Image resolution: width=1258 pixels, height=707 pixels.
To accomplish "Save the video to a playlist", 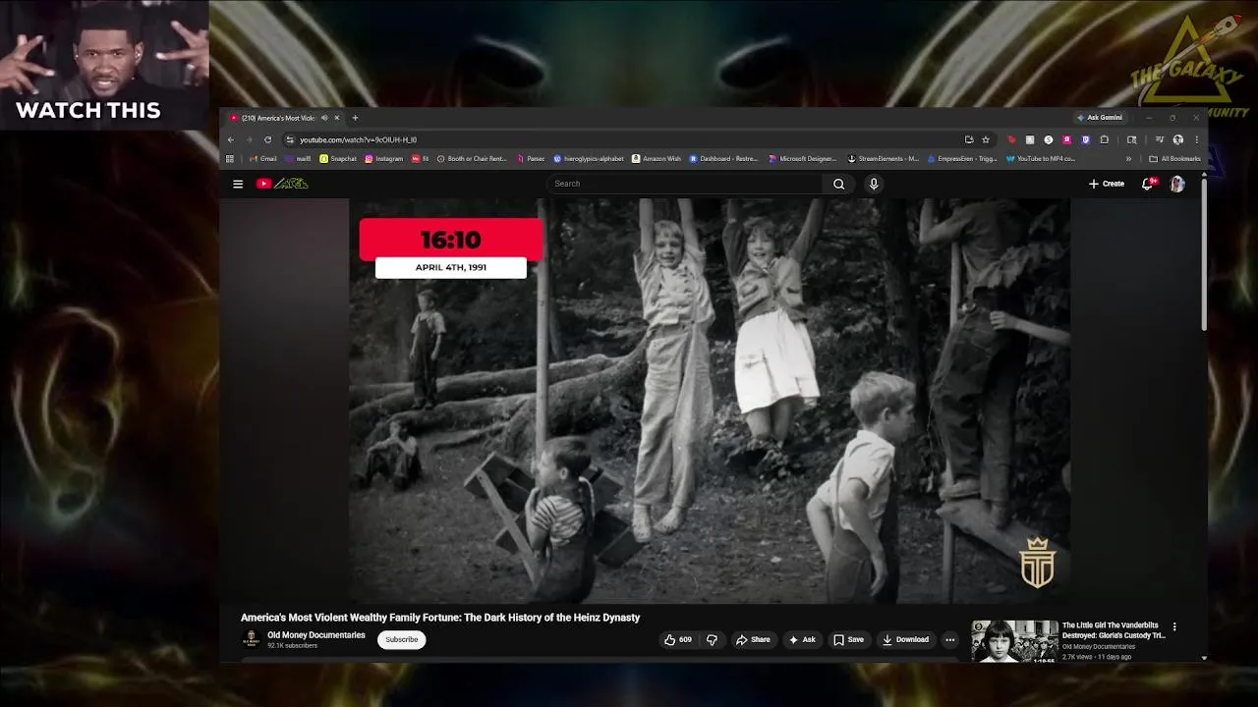I will [848, 639].
